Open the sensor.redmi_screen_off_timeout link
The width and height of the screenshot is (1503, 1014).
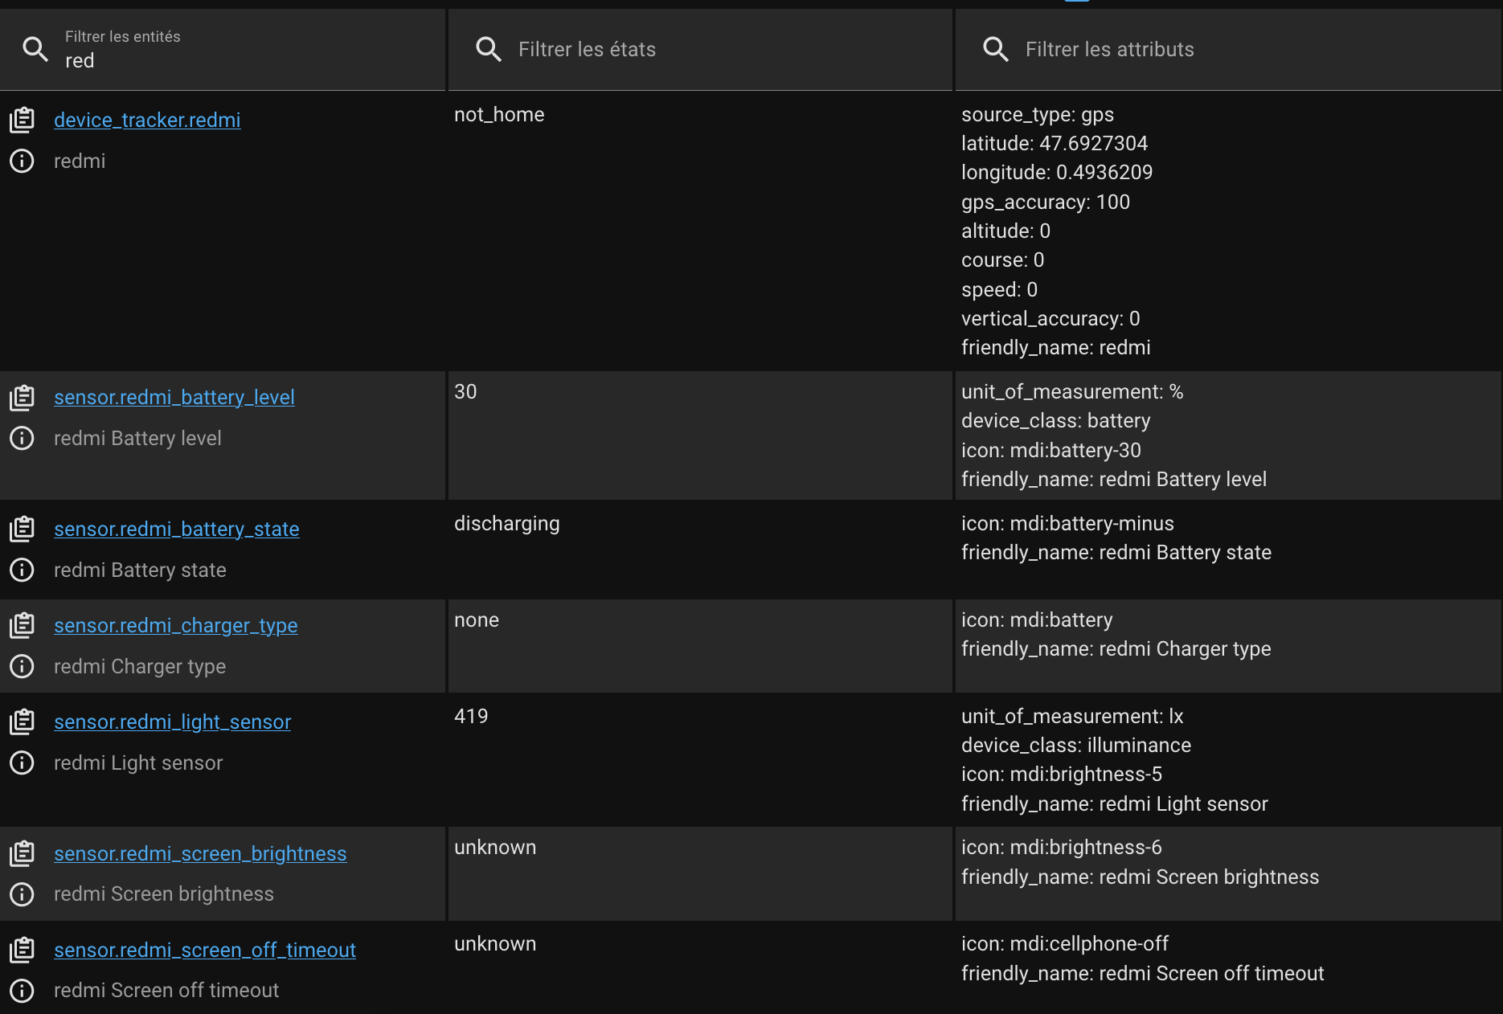coord(205,950)
